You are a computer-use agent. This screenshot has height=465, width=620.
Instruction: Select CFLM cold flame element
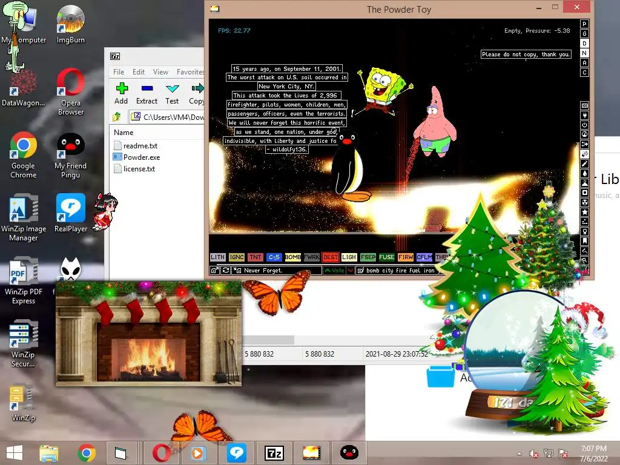coord(424,257)
